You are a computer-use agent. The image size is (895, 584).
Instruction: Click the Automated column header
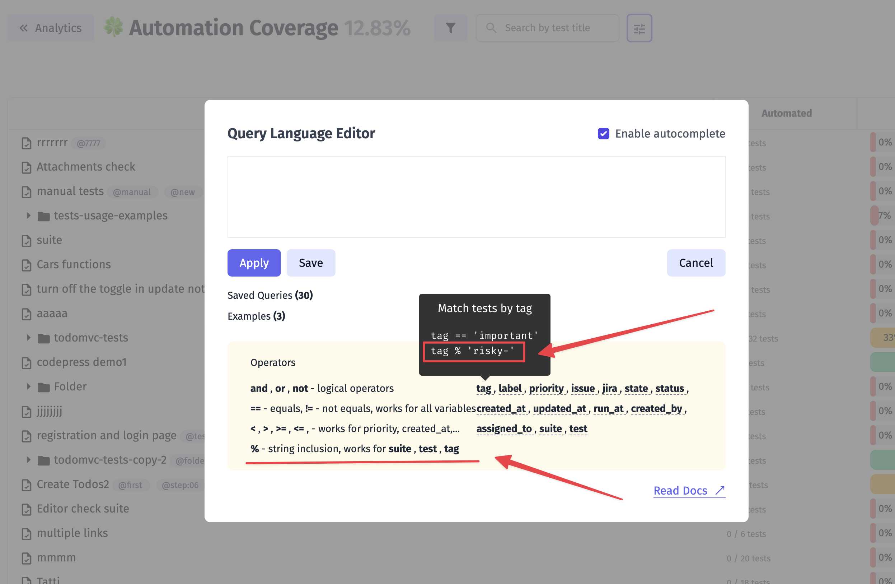[x=786, y=113]
